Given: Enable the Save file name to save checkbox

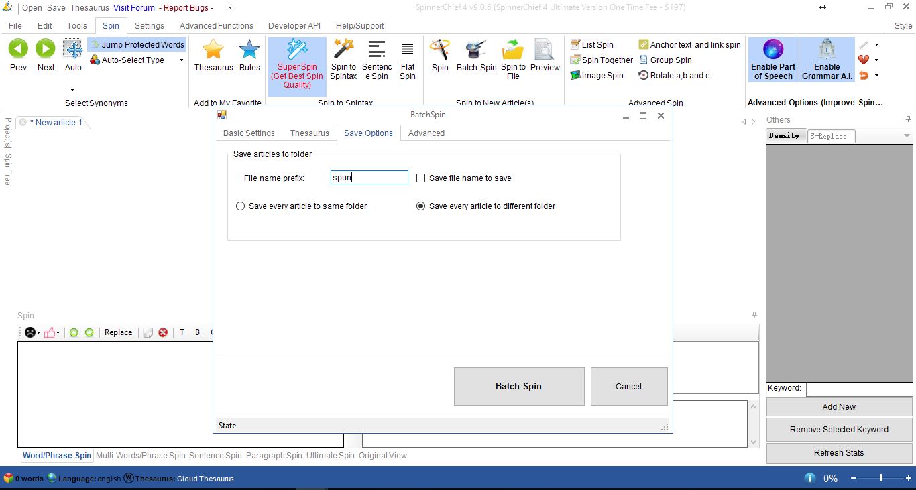Looking at the screenshot, I should click(421, 178).
